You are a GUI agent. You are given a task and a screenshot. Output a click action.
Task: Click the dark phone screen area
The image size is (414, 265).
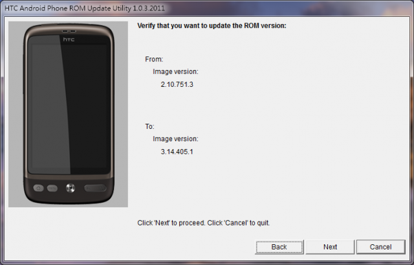[69, 105]
